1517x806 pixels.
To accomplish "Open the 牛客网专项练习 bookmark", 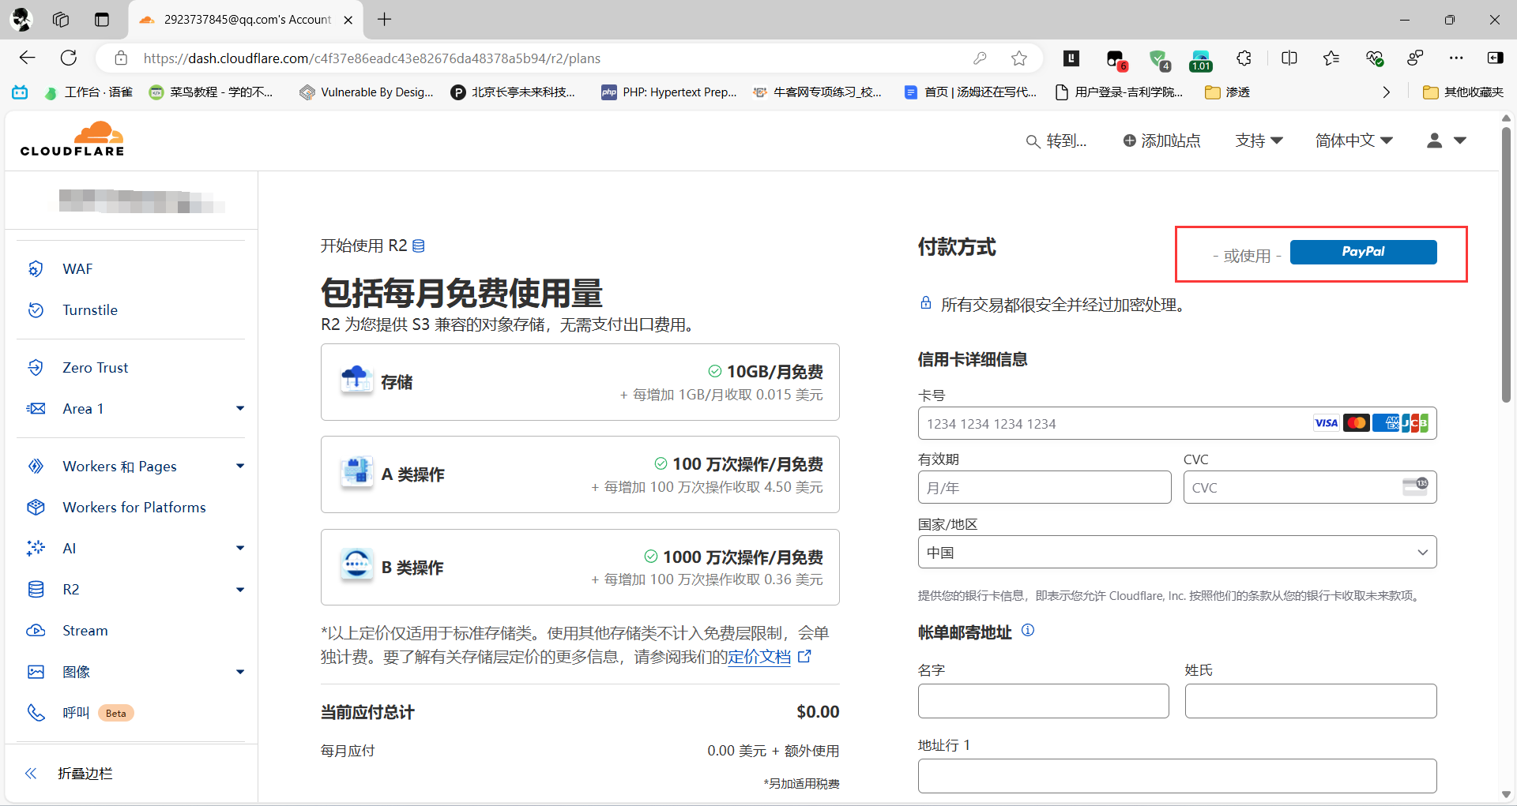I will pyautogui.click(x=818, y=92).
